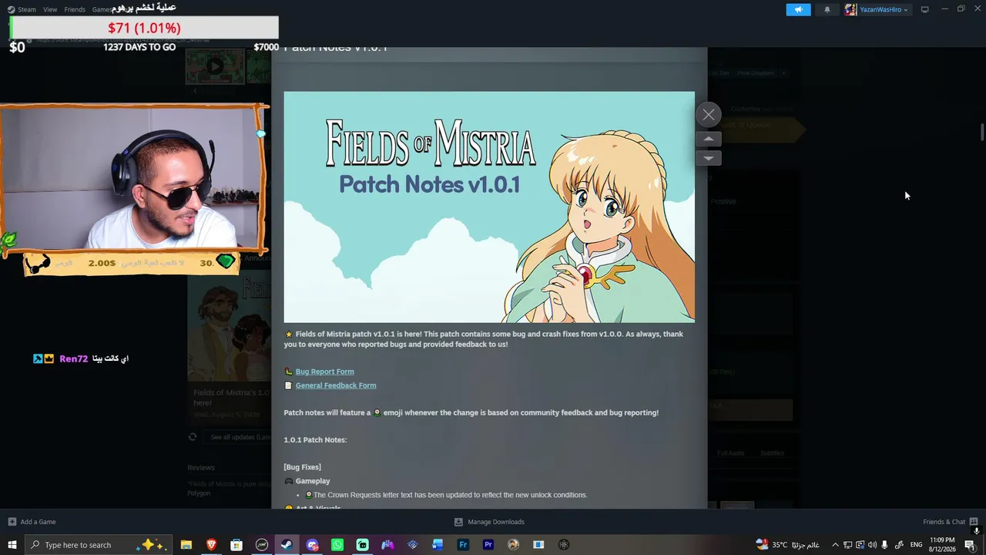This screenshot has width=986, height=555.
Task: Open the Windows Start menu
Action: click(12, 545)
